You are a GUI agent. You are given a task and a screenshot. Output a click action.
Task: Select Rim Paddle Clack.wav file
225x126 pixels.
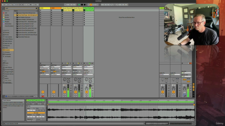point(24,17)
